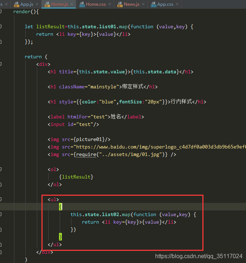The height and width of the screenshot is (263, 246).
Task: Click 'listResult' in the let declaration
Action: [x=50, y=27]
